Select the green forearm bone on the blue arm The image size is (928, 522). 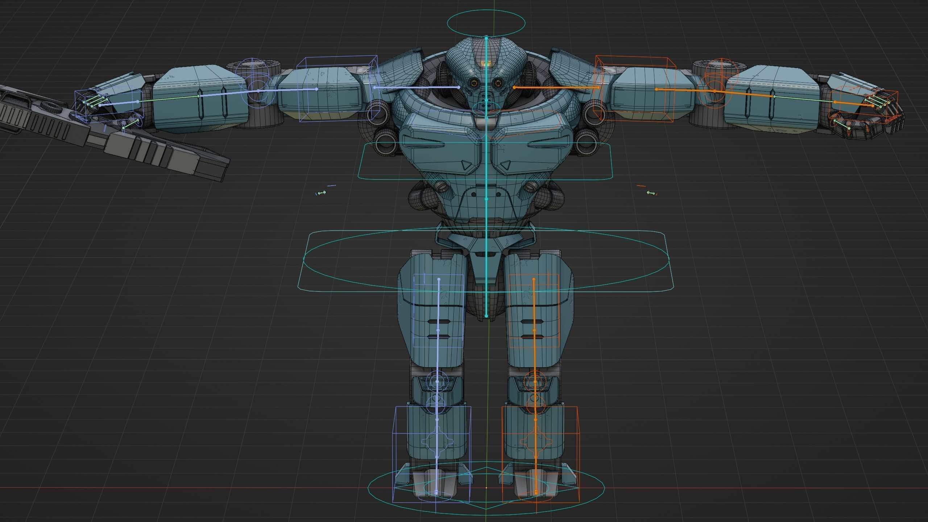(169, 99)
